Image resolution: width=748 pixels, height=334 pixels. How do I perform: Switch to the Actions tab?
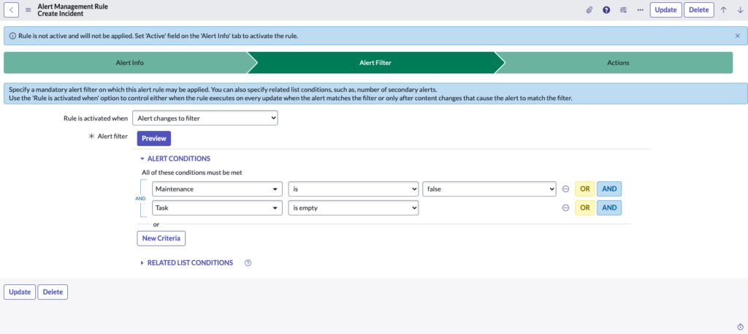click(617, 63)
